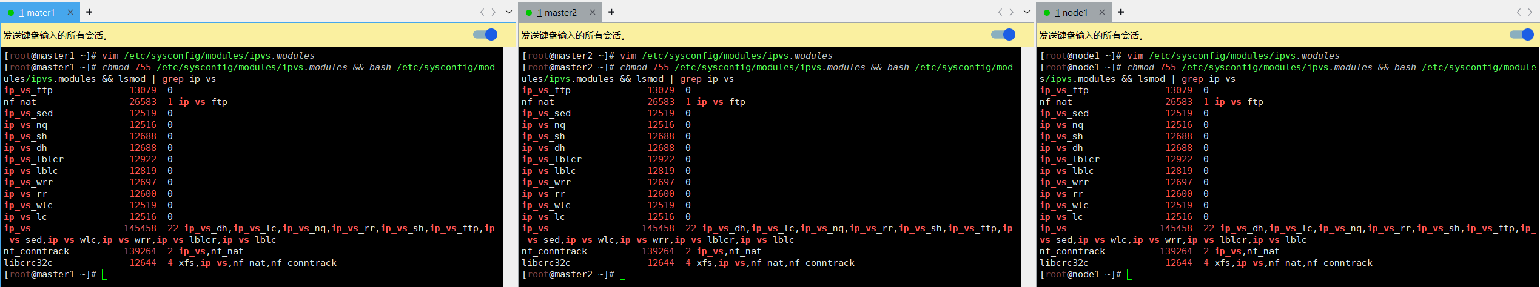Click 'ip_vs_wlc' row in node1 terminal

(1124, 205)
